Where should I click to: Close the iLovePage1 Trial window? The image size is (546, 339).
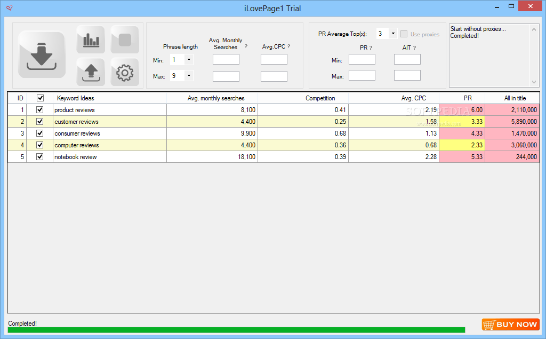click(x=530, y=6)
